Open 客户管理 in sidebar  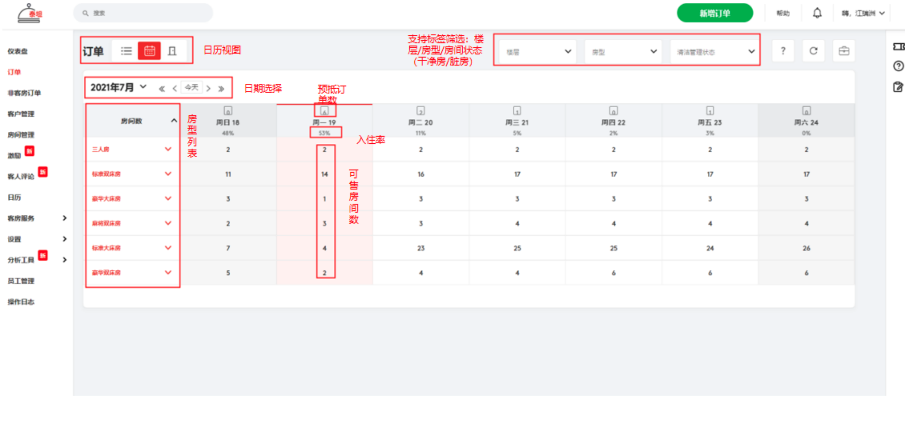(21, 114)
